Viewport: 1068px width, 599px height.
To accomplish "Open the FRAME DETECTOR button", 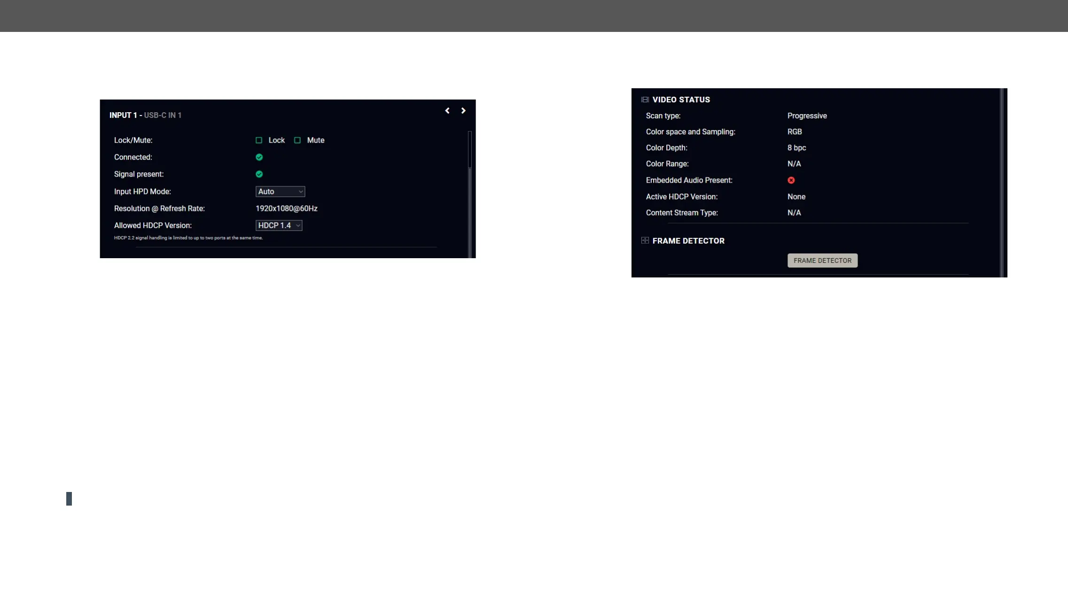I will point(823,261).
